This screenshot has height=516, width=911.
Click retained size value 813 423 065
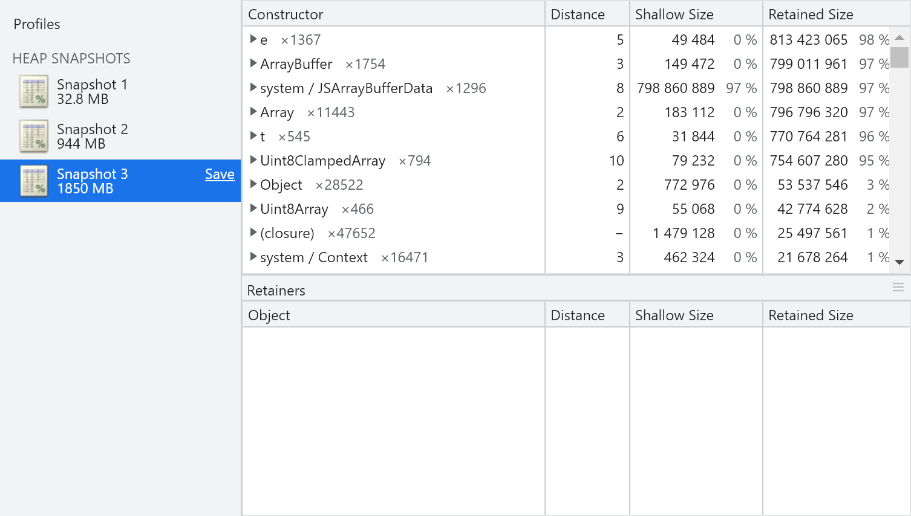(808, 40)
